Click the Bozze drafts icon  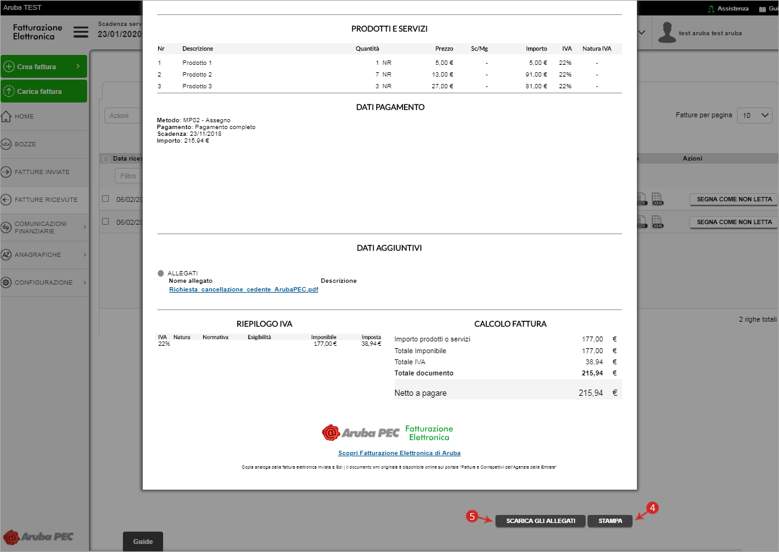click(7, 144)
